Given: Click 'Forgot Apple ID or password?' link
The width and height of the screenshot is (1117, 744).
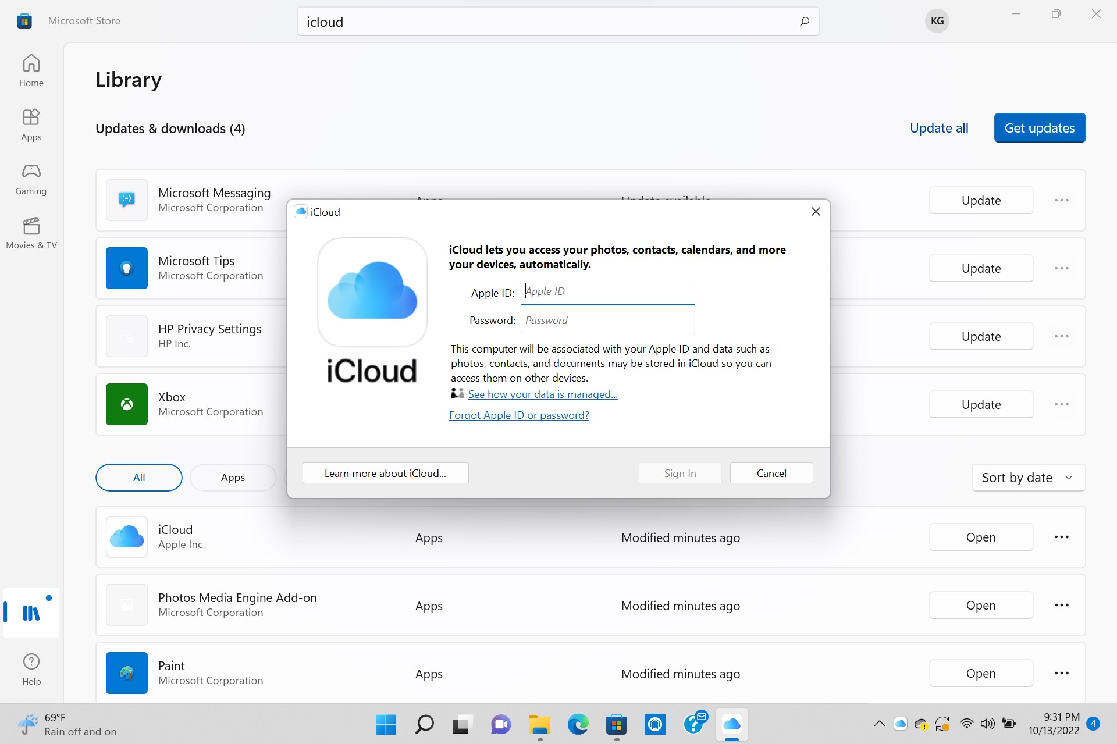Looking at the screenshot, I should pos(519,415).
